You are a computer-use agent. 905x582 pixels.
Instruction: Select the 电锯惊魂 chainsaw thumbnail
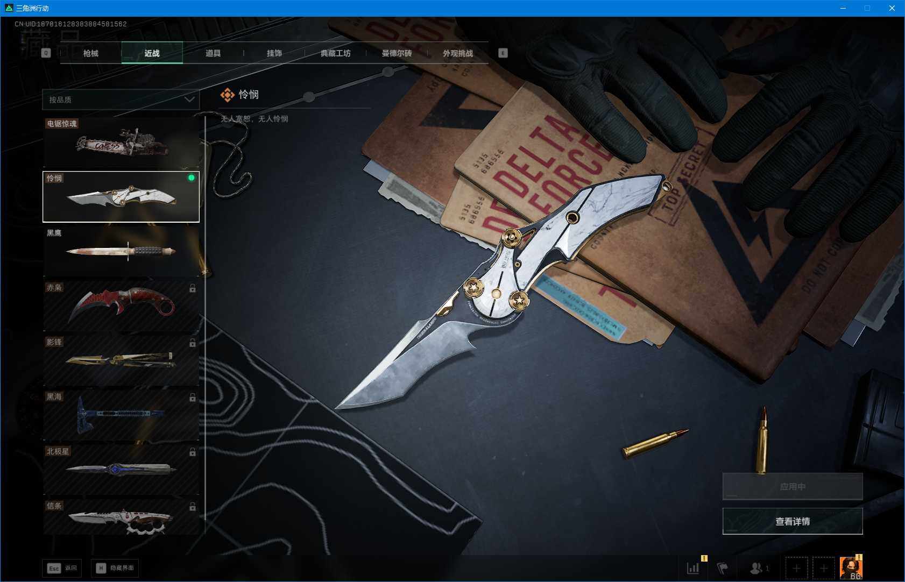[121, 143]
